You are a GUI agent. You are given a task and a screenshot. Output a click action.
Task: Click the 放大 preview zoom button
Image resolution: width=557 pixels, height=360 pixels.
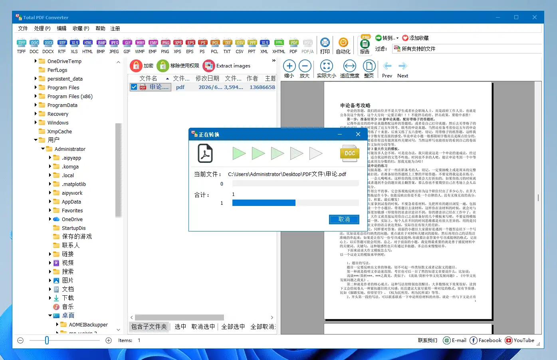(x=305, y=69)
